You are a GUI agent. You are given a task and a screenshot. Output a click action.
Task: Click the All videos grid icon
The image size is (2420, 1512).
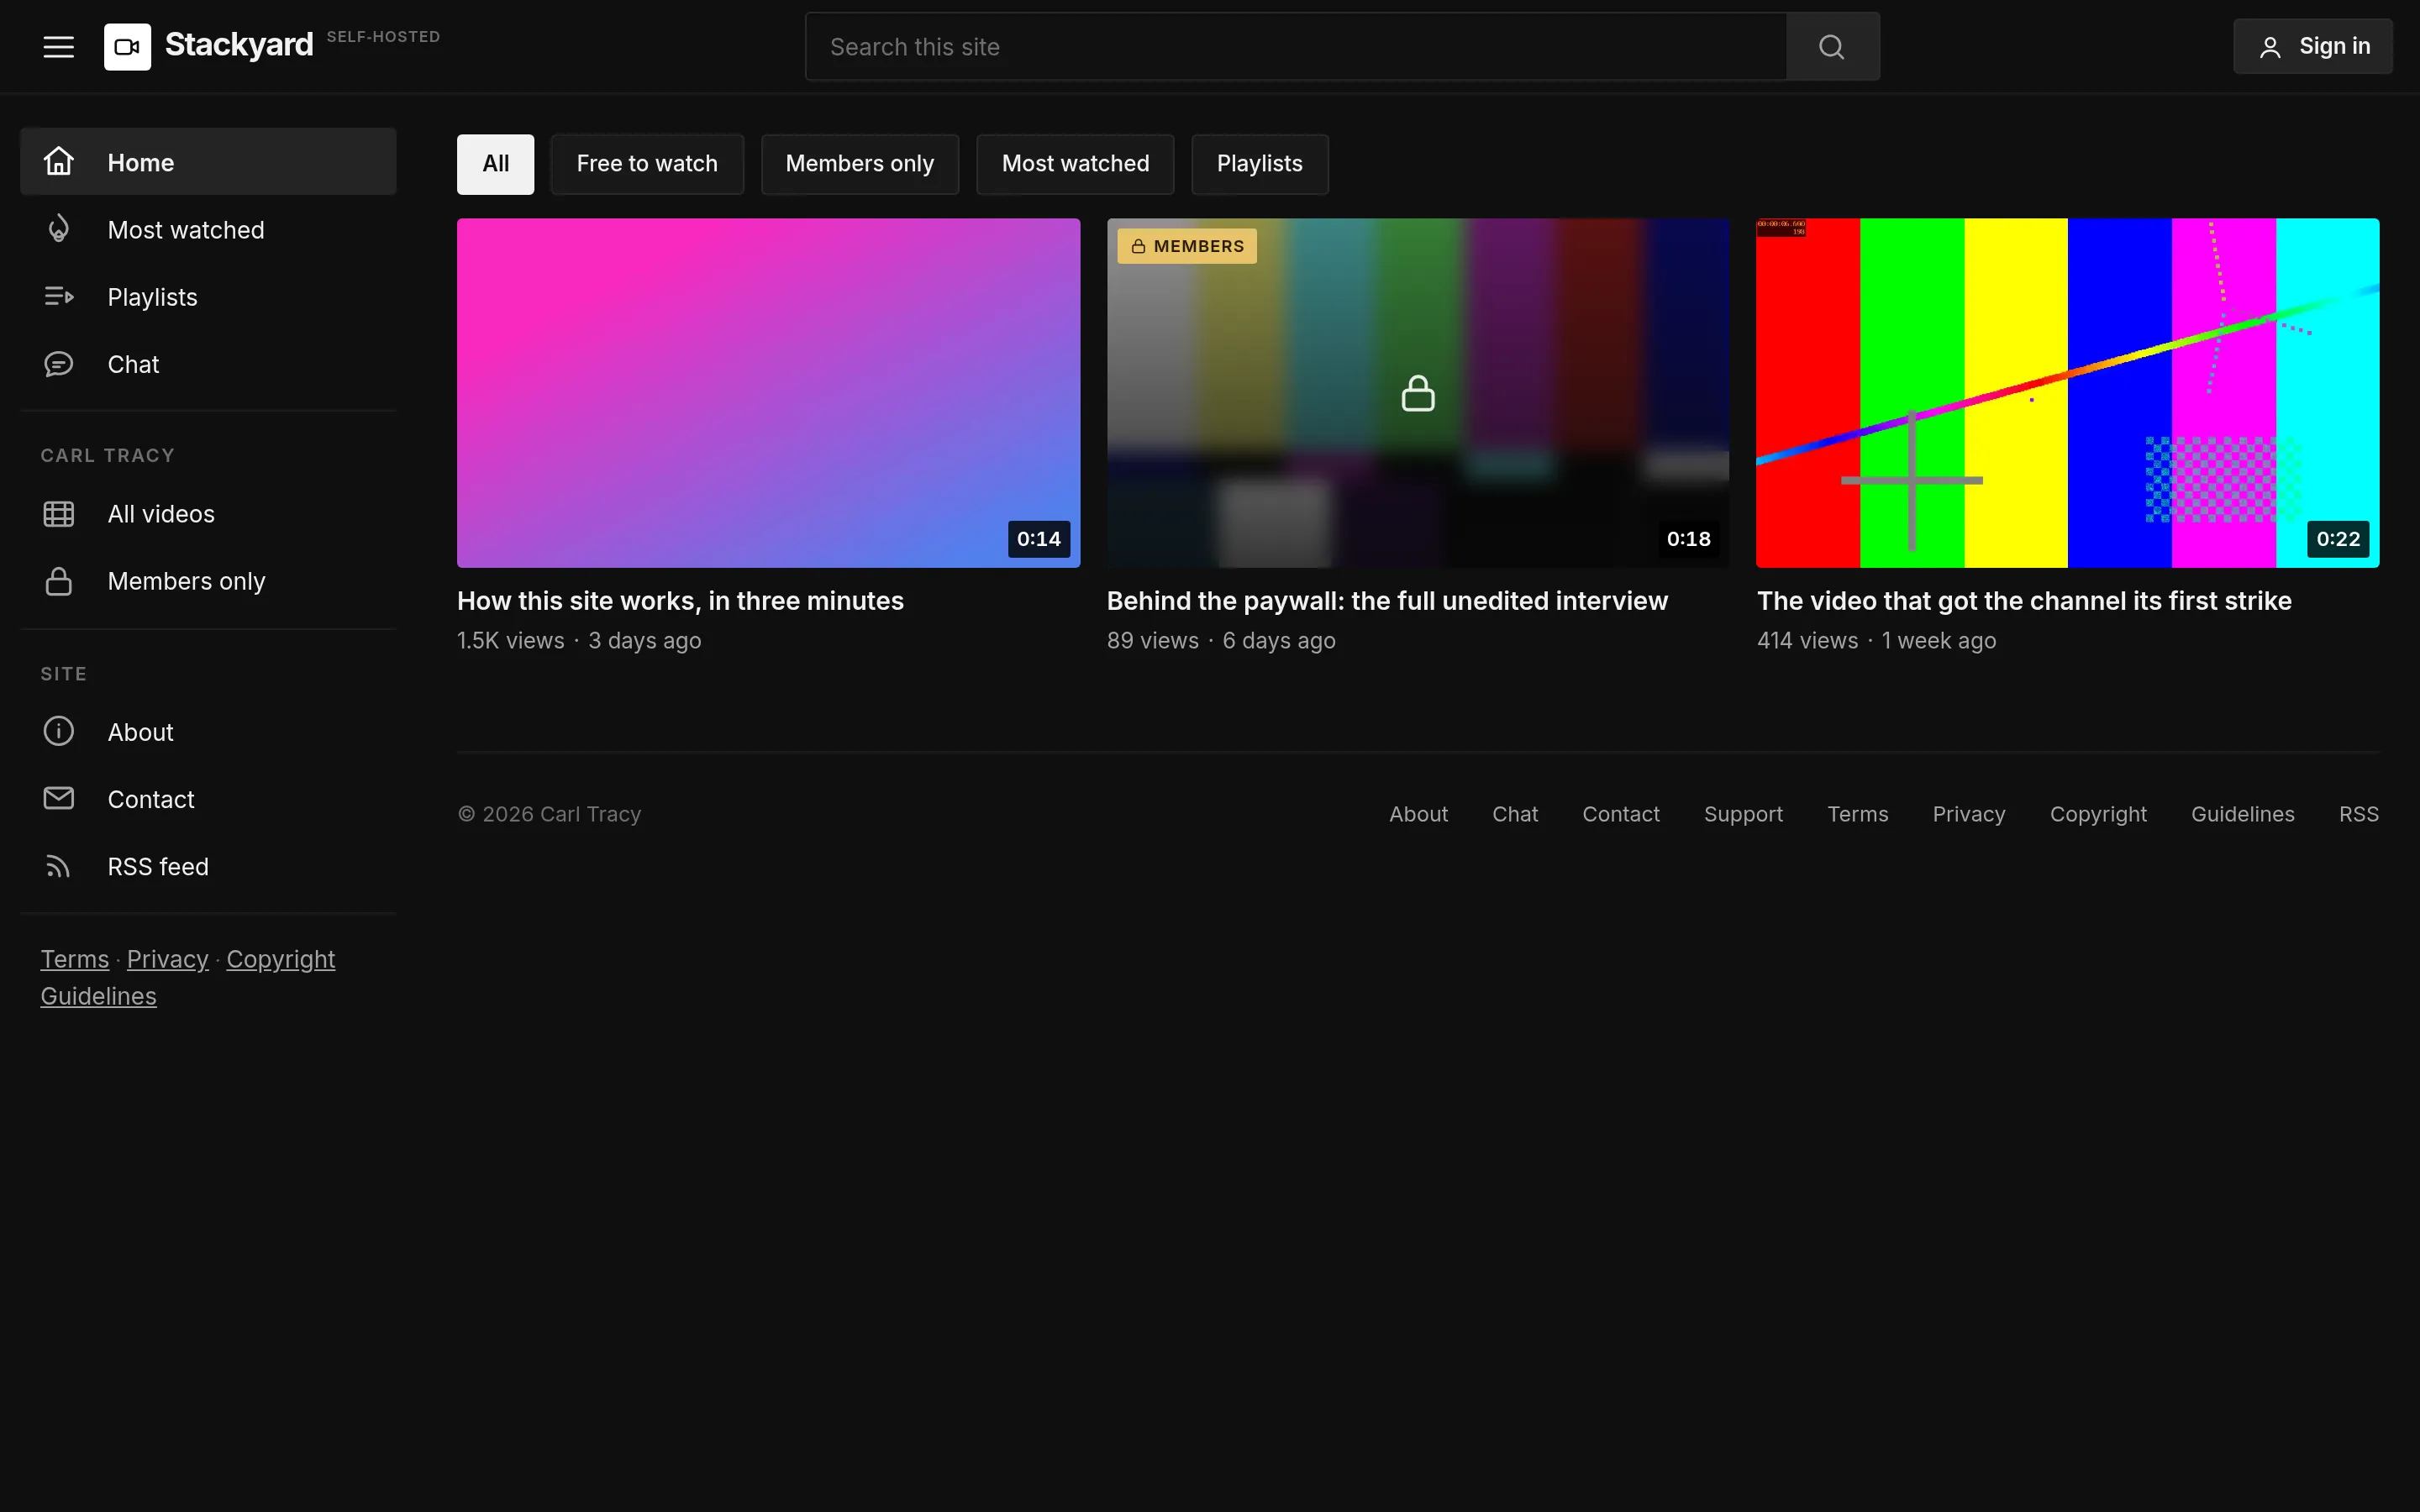point(59,514)
